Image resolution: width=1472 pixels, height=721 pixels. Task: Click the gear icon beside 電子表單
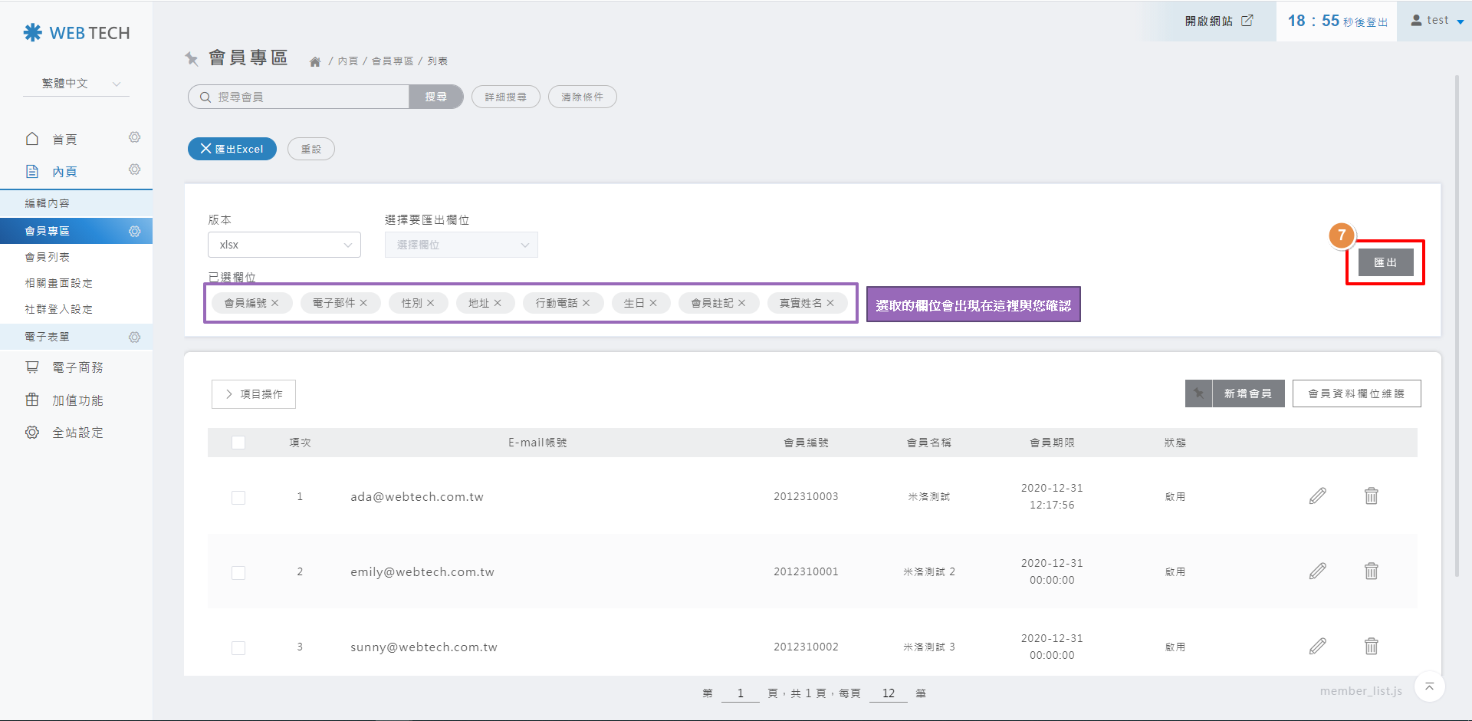click(134, 337)
